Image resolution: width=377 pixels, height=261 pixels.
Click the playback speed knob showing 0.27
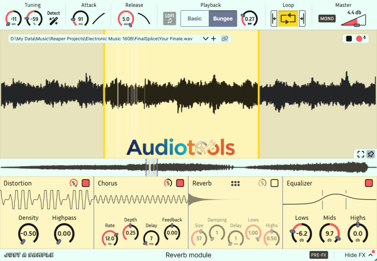coord(250,18)
